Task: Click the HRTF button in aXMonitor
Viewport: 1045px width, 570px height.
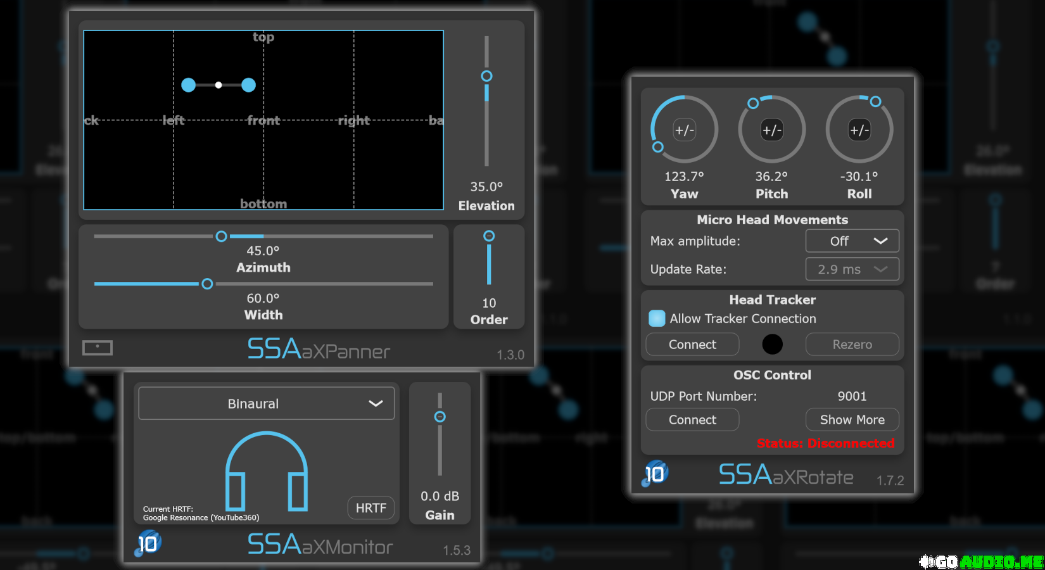Action: pos(371,508)
